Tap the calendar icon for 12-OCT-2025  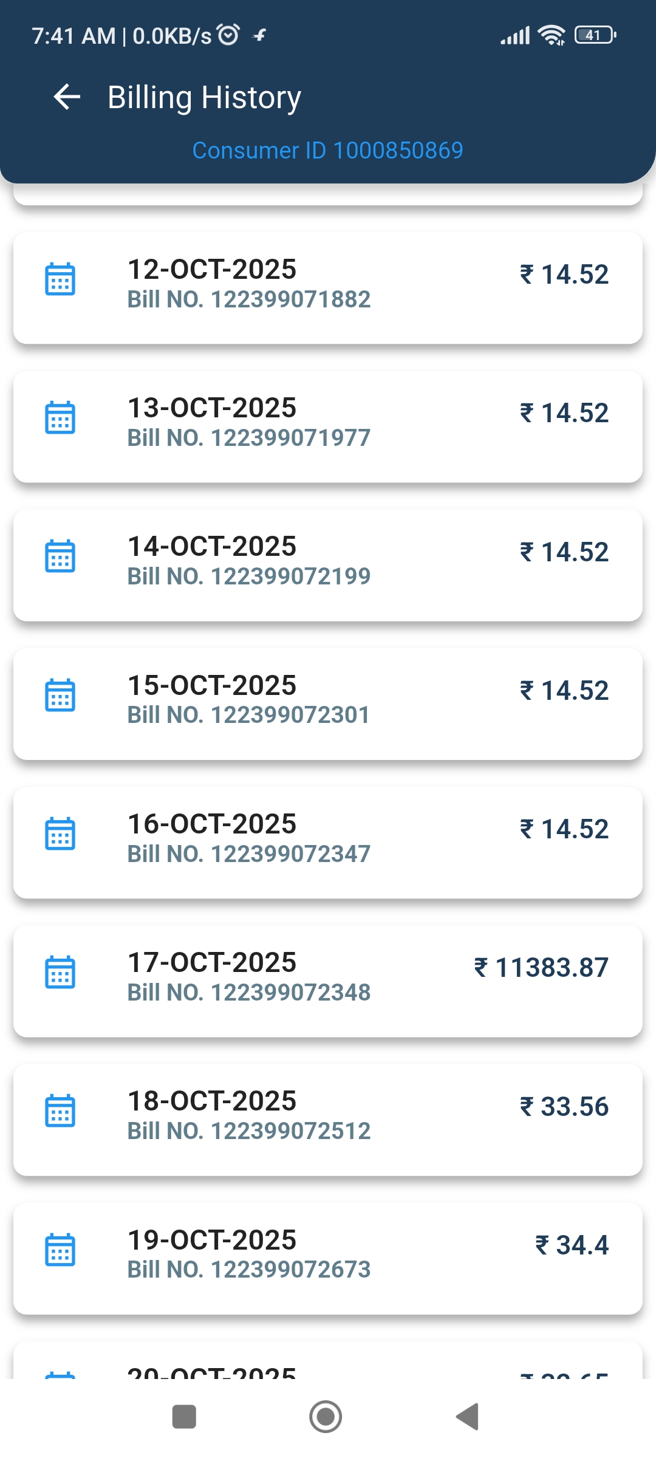pyautogui.click(x=60, y=279)
